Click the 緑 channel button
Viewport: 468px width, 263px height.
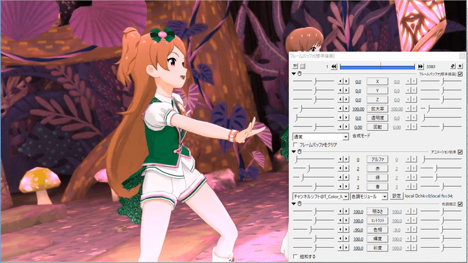coord(377,177)
